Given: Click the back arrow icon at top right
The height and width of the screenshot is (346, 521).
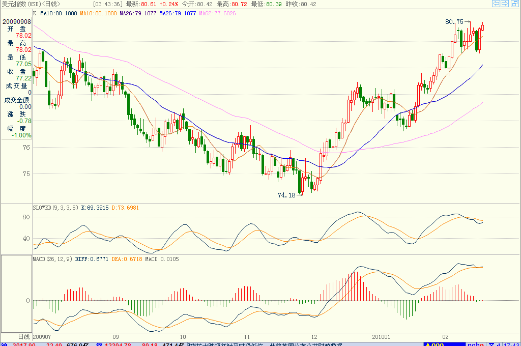Looking at the screenshot, I should [496, 4].
